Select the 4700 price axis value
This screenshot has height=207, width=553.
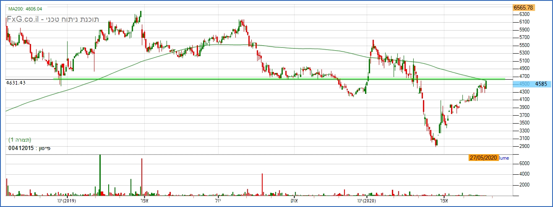(x=525, y=76)
